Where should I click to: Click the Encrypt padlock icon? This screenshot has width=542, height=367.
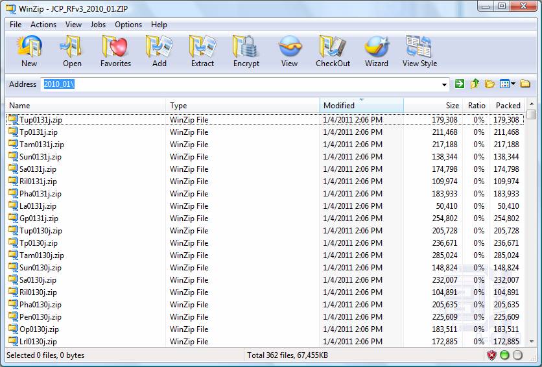pyautogui.click(x=246, y=46)
